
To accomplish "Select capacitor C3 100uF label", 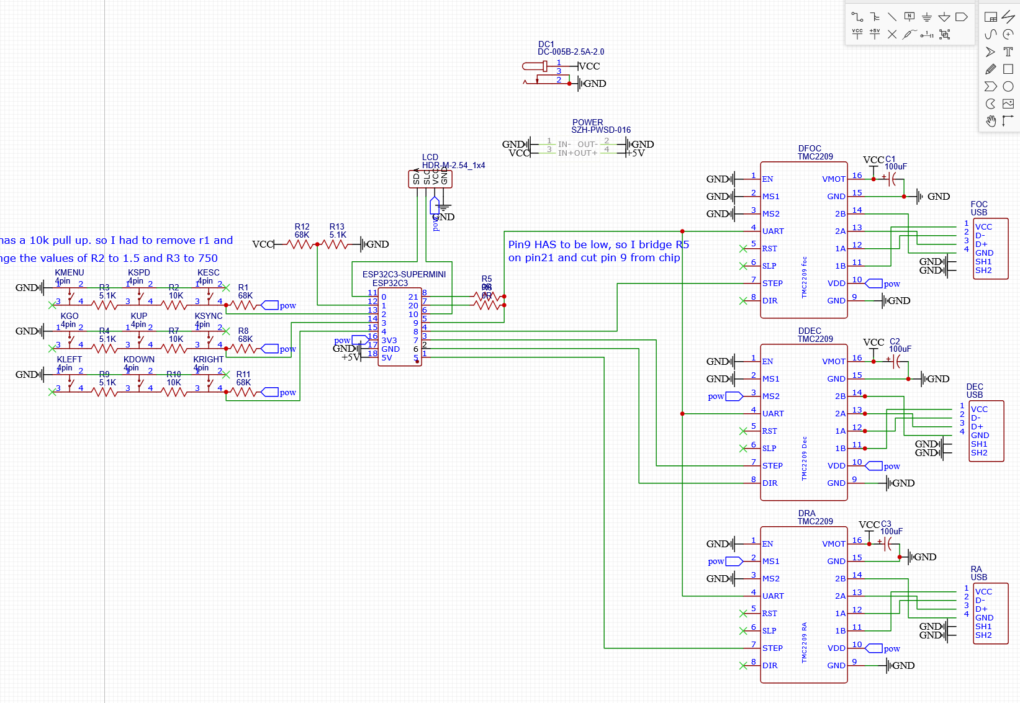I will [891, 528].
